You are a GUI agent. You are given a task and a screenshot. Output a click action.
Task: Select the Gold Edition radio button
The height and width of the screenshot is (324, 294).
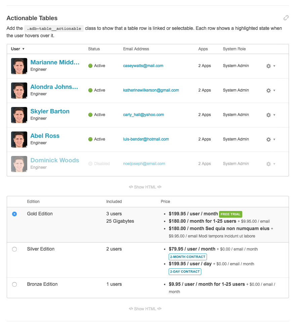(x=14, y=214)
